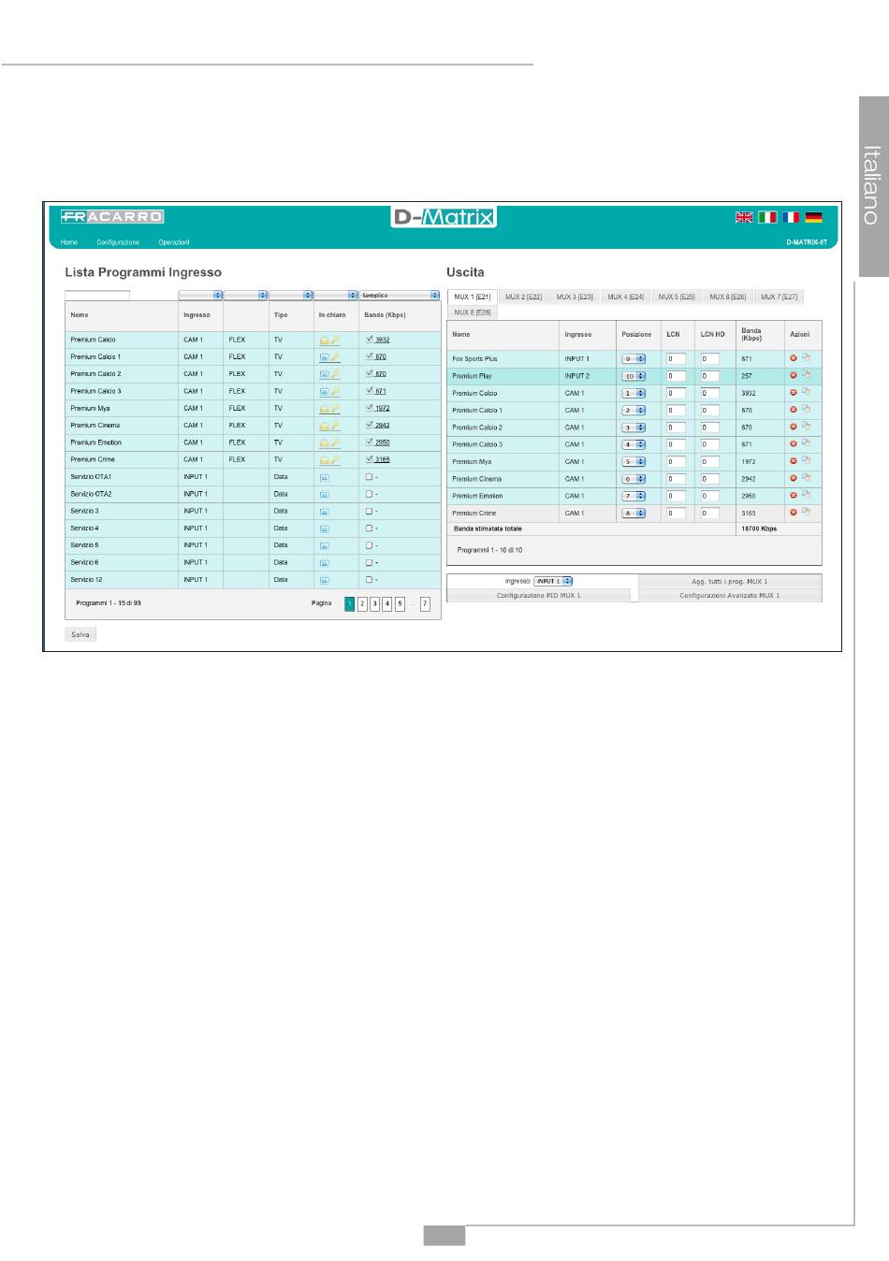Copy the Premium Emotion output row
This screenshot has height=1261, width=889.
tap(806, 495)
